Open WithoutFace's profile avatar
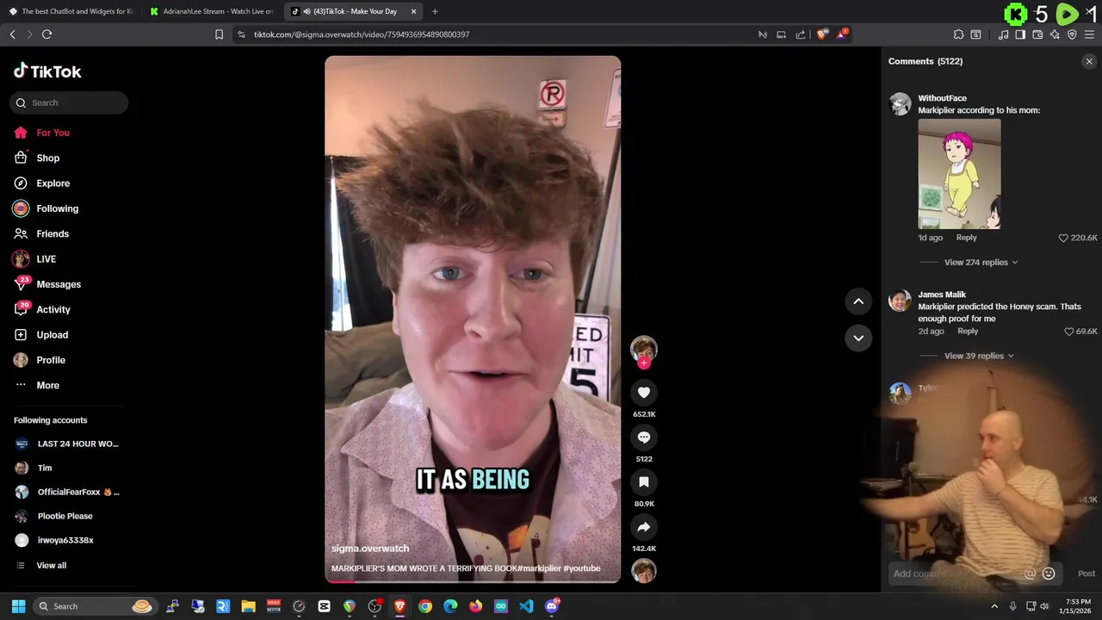The image size is (1102, 620). coord(900,103)
